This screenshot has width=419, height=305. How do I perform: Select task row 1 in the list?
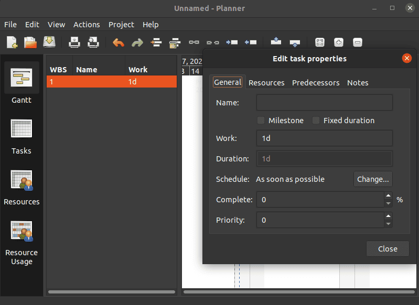click(112, 82)
